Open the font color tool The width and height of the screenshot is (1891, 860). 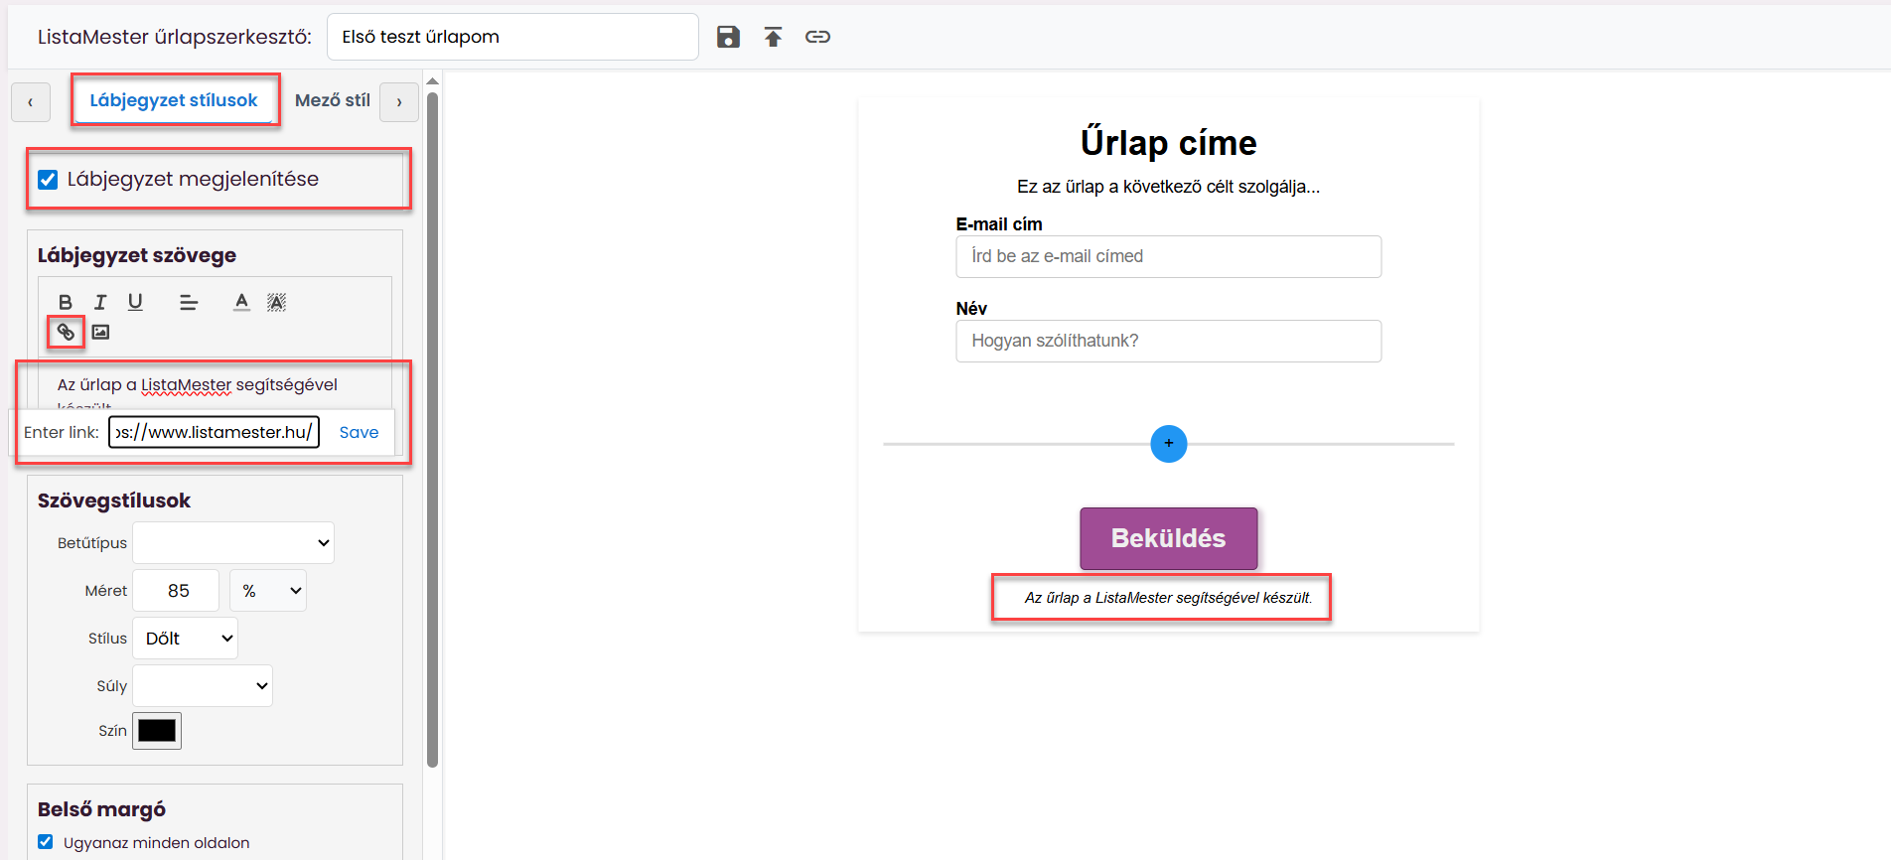[241, 302]
